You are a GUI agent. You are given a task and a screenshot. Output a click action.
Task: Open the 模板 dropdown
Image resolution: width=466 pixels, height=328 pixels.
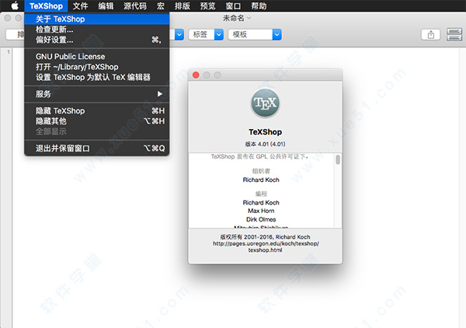255,34
